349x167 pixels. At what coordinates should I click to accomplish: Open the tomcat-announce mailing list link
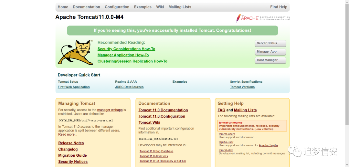[231, 122]
